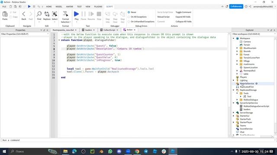
Task: Switch to the TEST ribbon tab
Action: [79, 6]
